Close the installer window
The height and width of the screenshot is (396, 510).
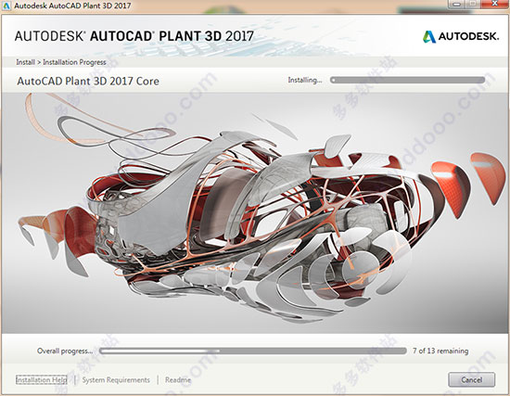coord(495,5)
